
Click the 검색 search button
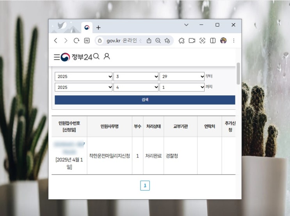coord(145,100)
